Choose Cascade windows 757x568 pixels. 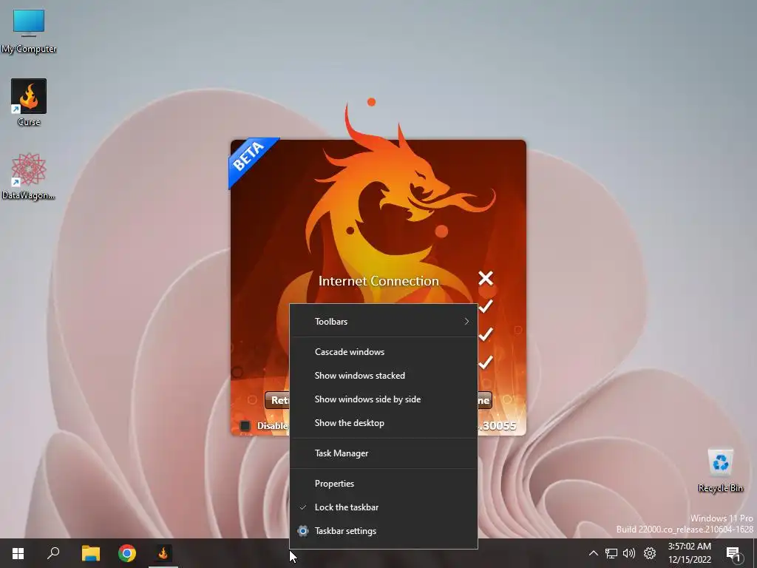[384, 351]
